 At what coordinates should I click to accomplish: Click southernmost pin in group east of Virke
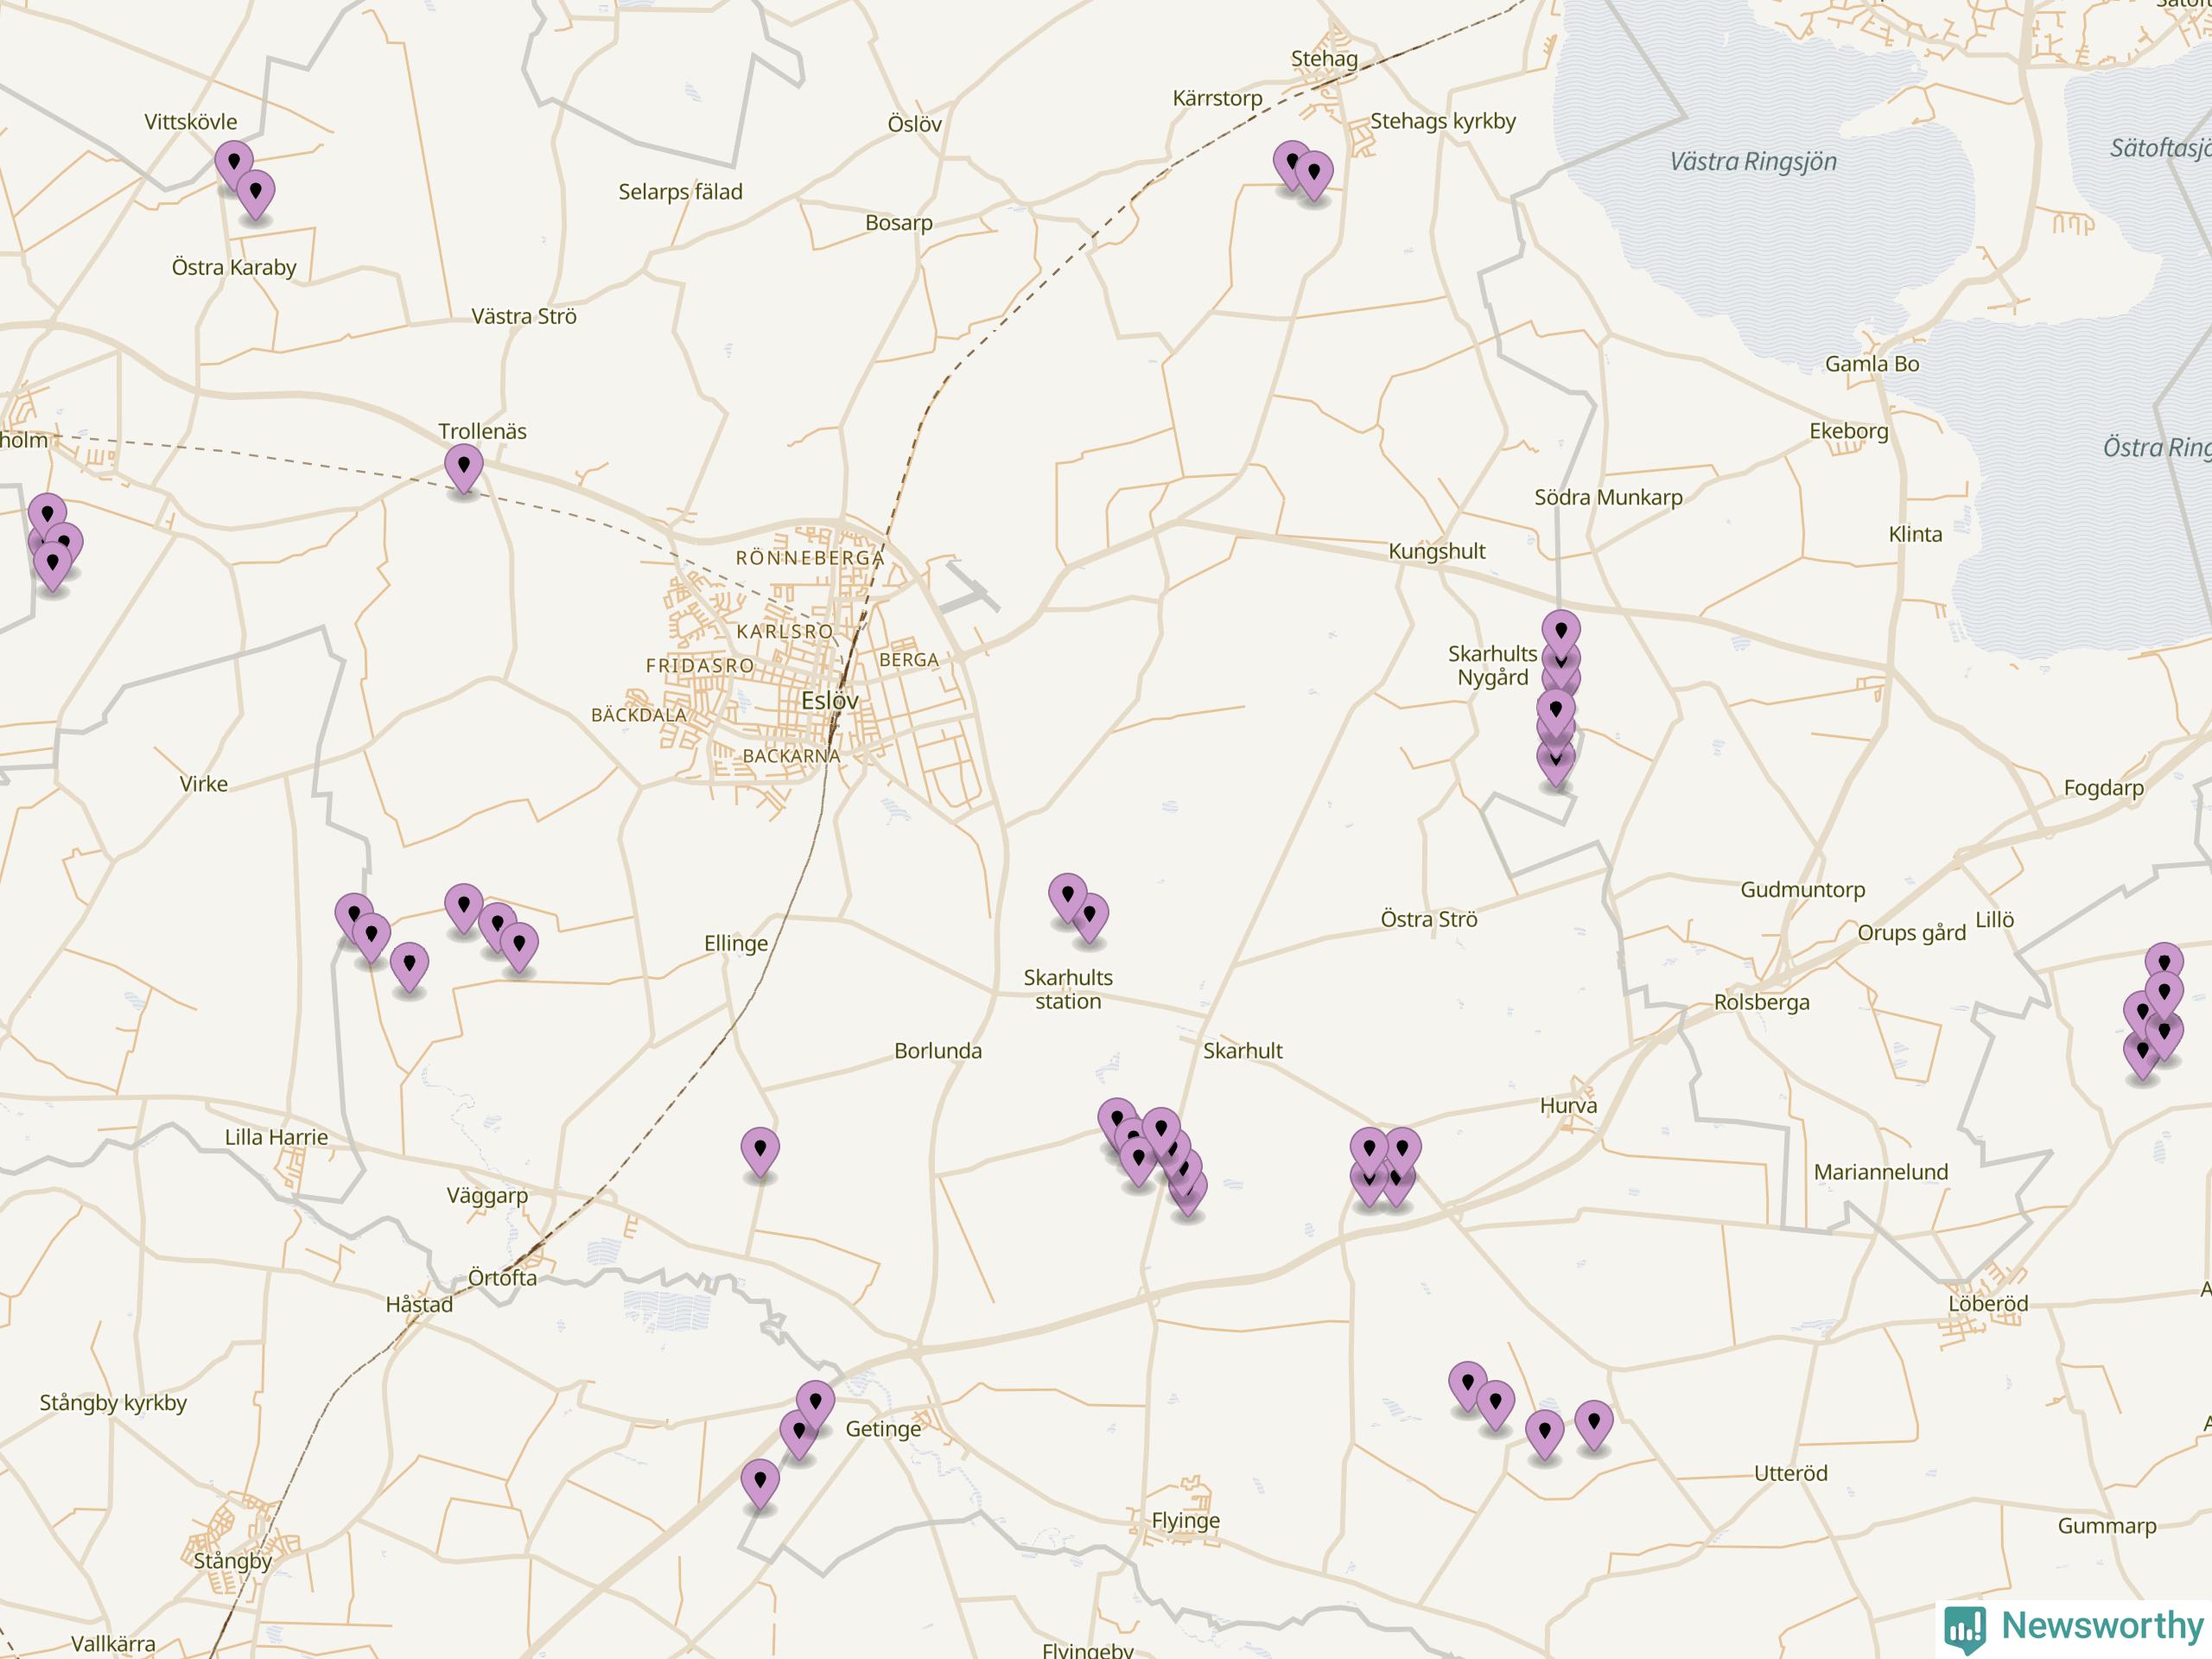[409, 967]
